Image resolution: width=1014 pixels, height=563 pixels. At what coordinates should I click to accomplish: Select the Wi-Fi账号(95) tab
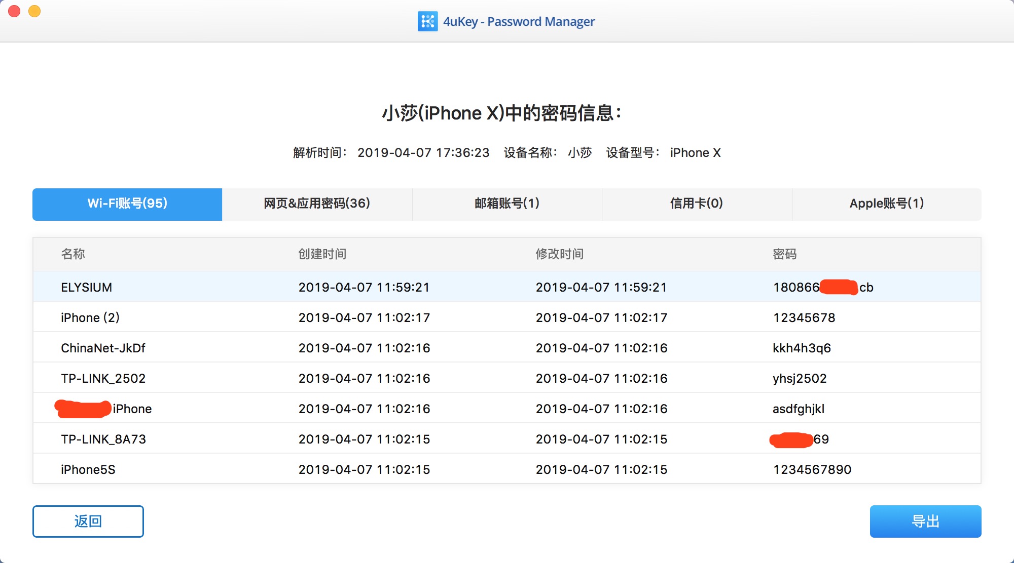click(x=127, y=204)
